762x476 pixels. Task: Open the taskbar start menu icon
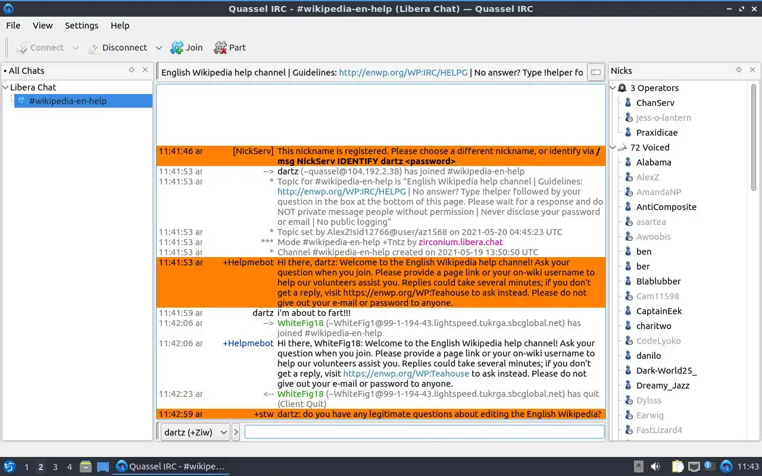click(x=9, y=466)
